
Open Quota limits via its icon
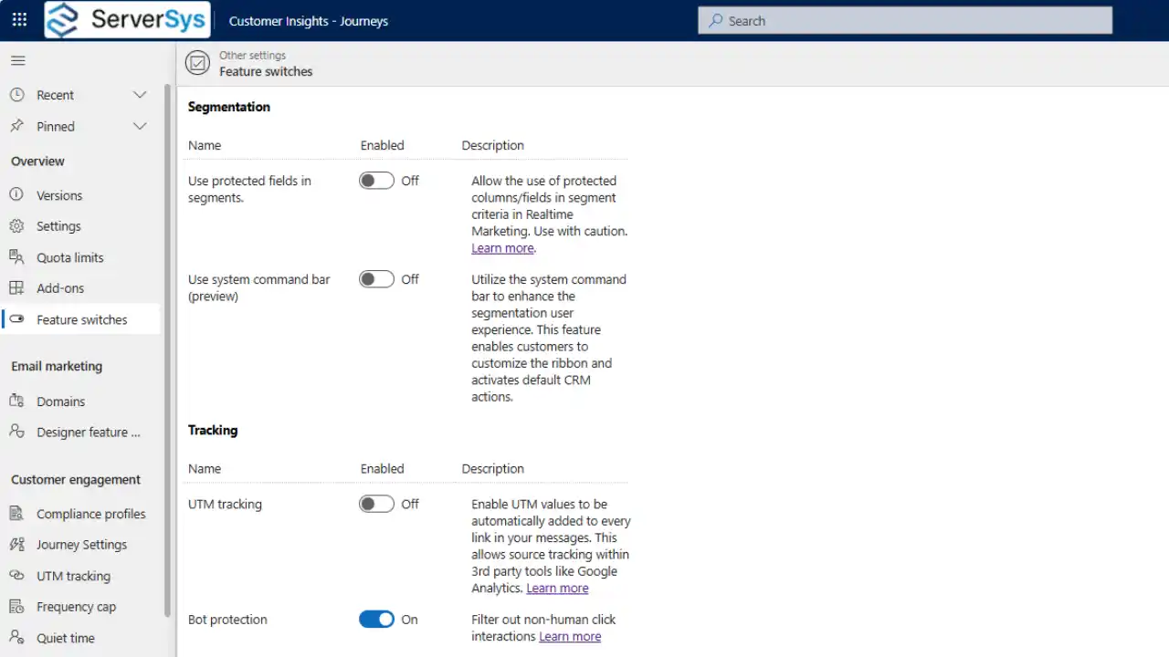point(16,257)
